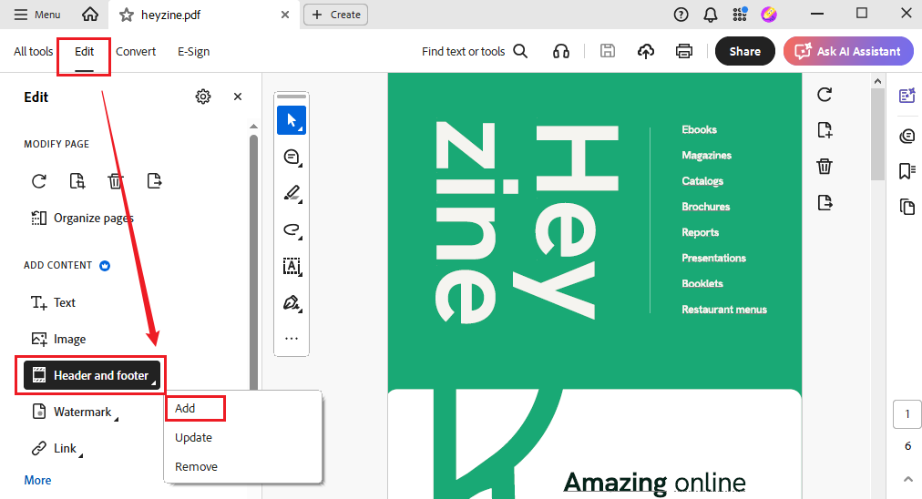Click extract page icon right of document
This screenshot has height=499, width=922.
tap(825, 203)
